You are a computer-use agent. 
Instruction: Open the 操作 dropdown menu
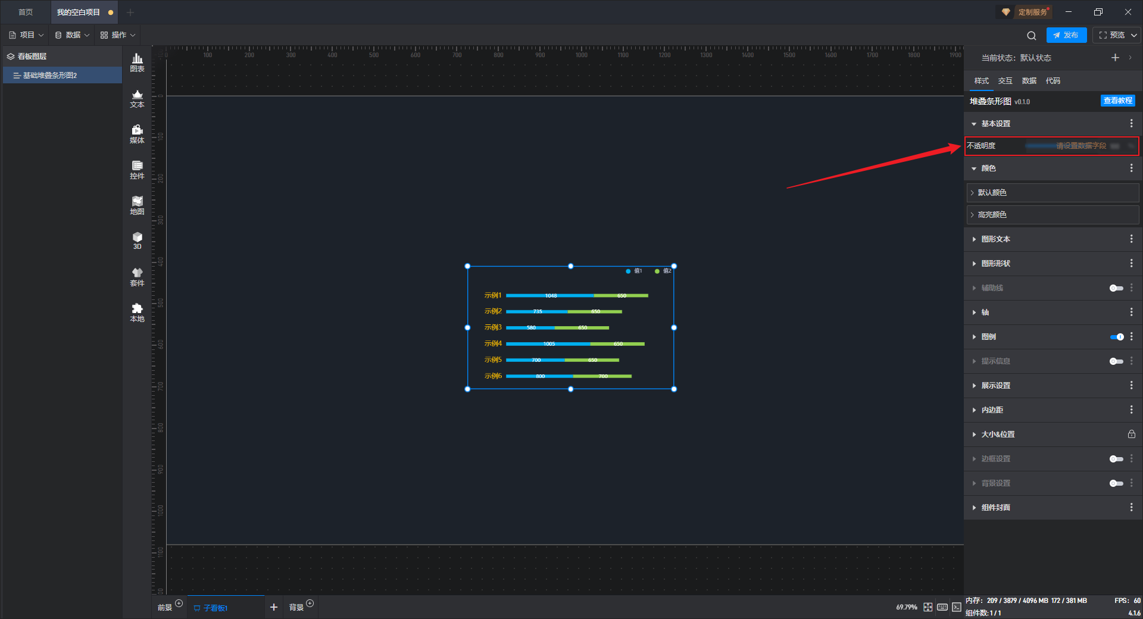[118, 35]
